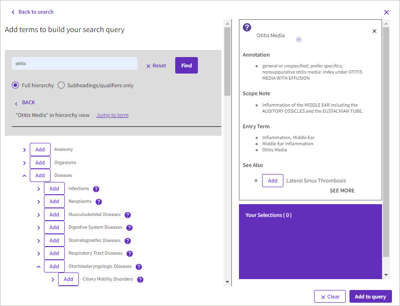Collapse the Diseases tree node
400x306 pixels.
[x=25, y=175]
